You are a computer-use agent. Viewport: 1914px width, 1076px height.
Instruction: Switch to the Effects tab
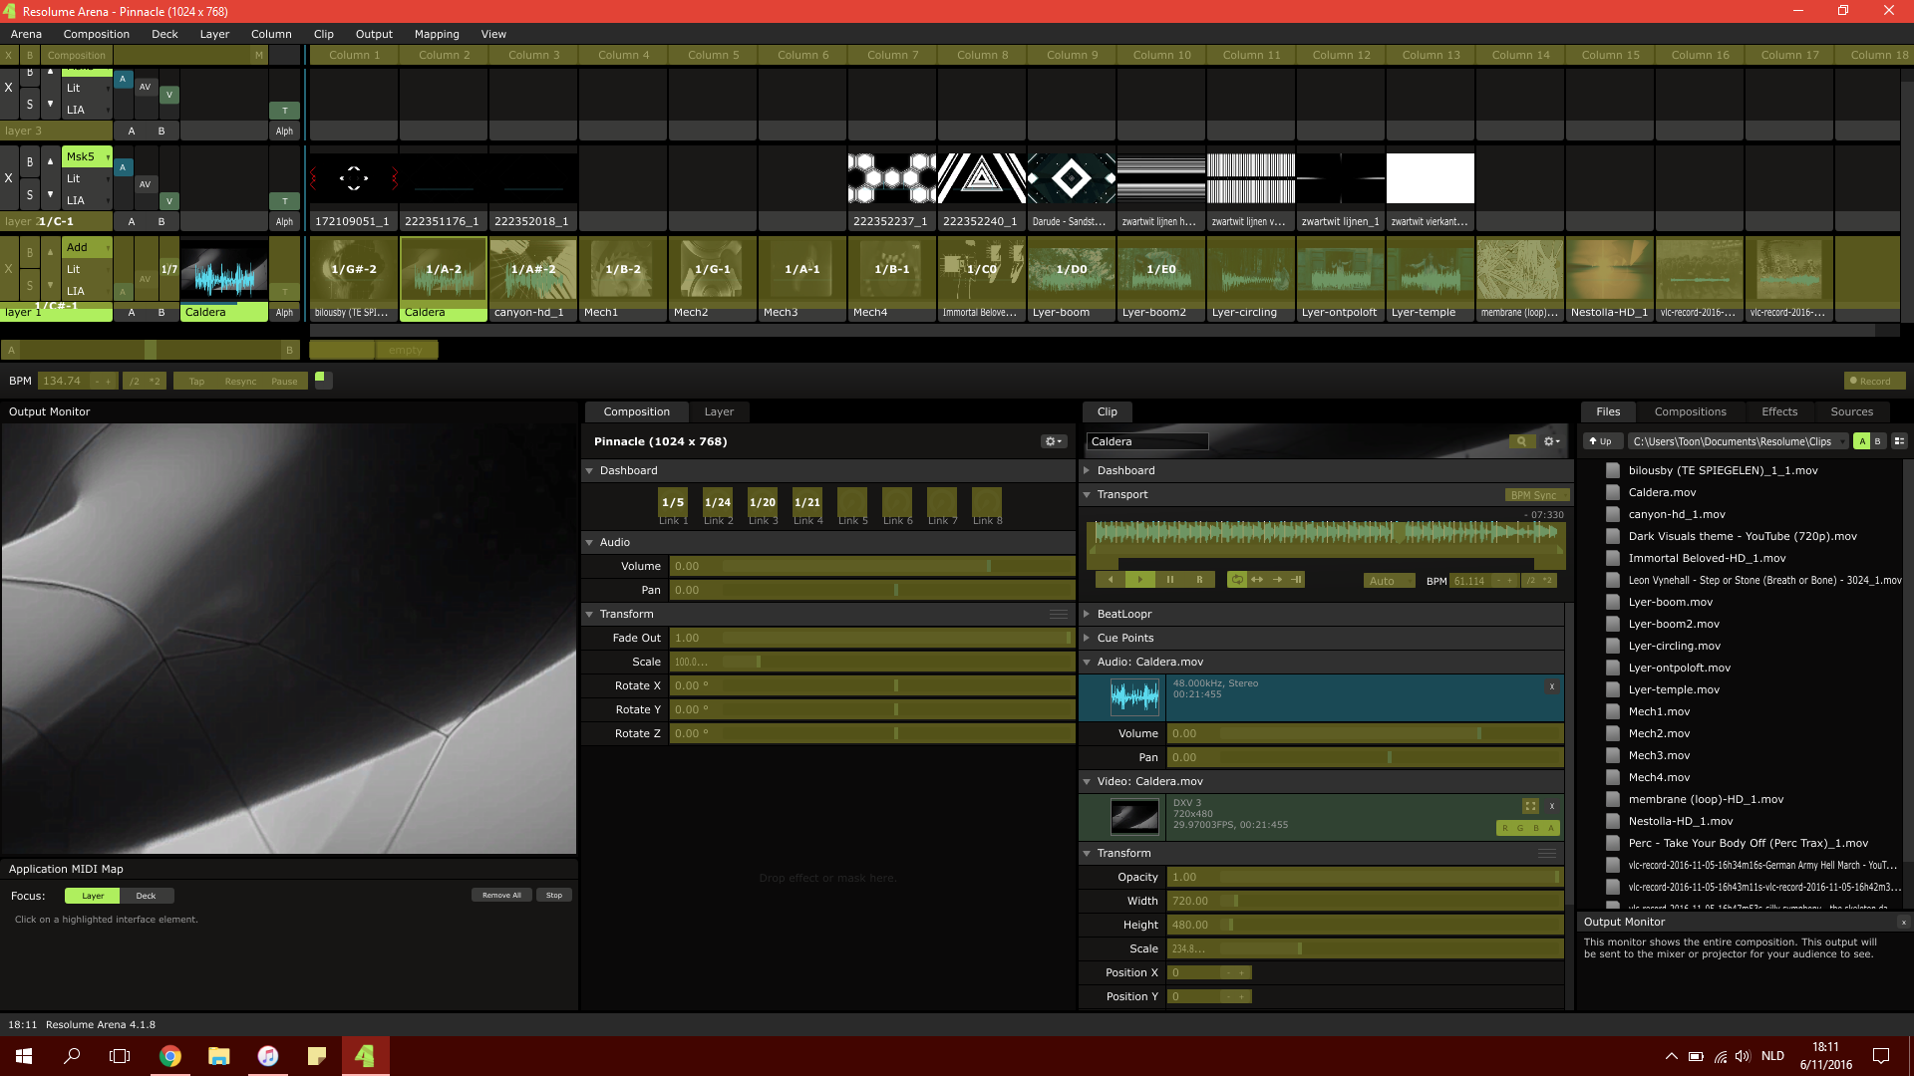click(x=1778, y=411)
